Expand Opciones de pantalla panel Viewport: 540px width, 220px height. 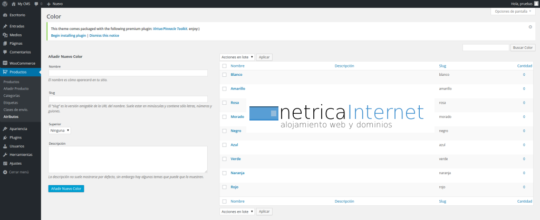(x=513, y=12)
